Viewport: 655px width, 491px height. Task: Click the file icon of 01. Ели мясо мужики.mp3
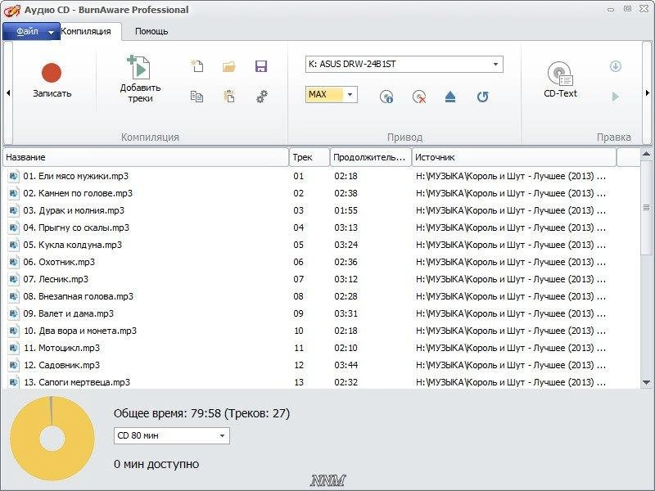[x=13, y=176]
